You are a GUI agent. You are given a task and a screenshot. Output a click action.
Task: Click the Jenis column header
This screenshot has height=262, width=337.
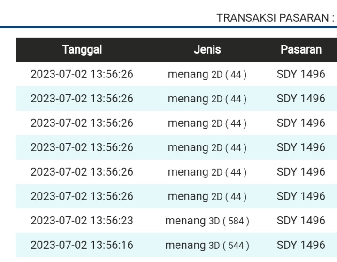click(207, 50)
